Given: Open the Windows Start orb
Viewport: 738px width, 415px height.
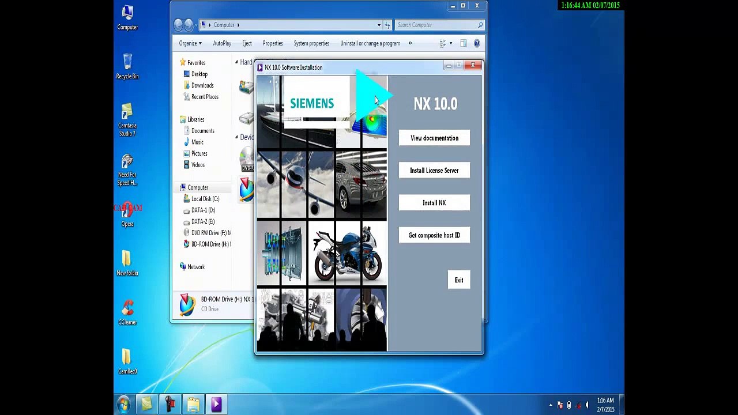Looking at the screenshot, I should click(123, 404).
